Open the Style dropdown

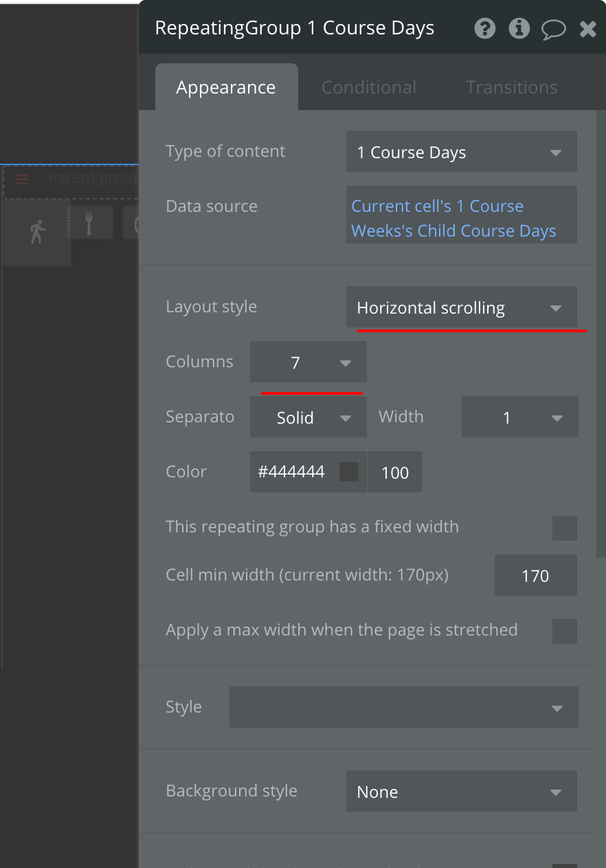click(x=403, y=707)
